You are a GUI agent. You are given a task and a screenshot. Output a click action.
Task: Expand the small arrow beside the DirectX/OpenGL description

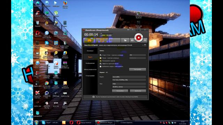(x=143, y=45)
